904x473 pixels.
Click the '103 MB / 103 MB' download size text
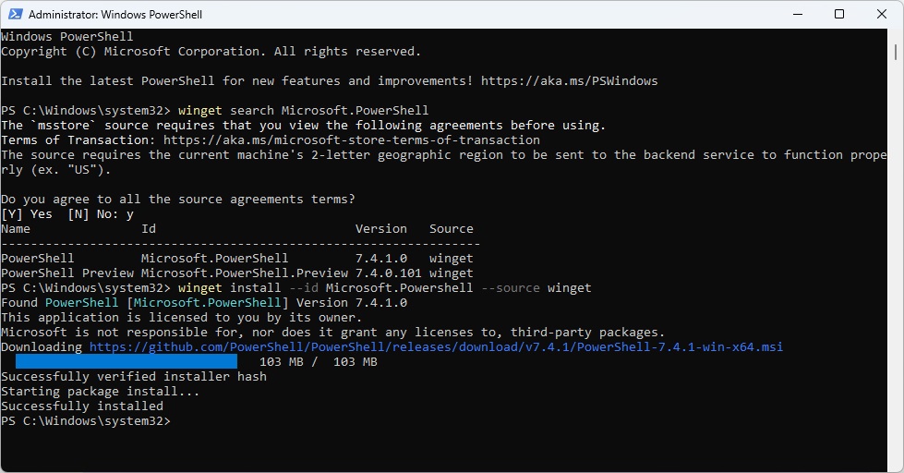[x=319, y=361]
